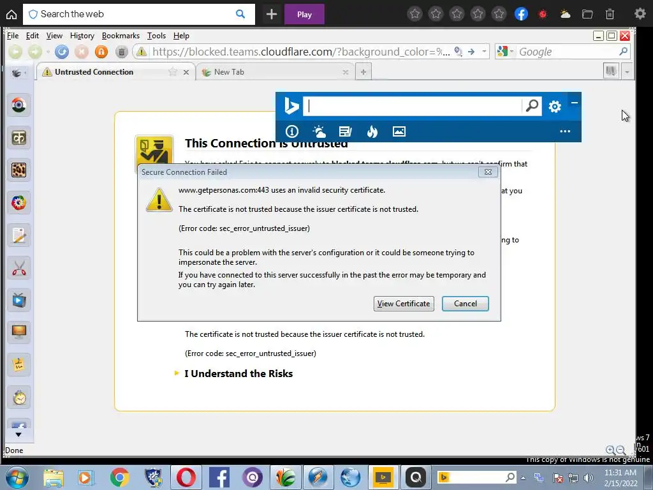Open images icon in the Bing widget
Screen dimensions: 653x490
click(399, 131)
